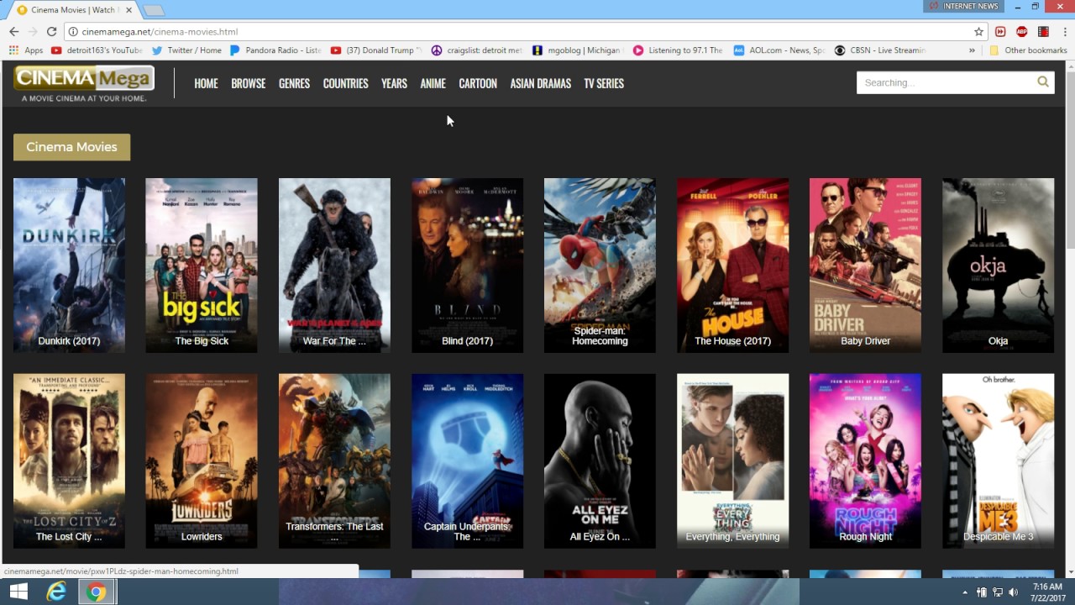The image size is (1075, 605).
Task: Open the Despicable Me 3 poster
Action: click(x=998, y=460)
